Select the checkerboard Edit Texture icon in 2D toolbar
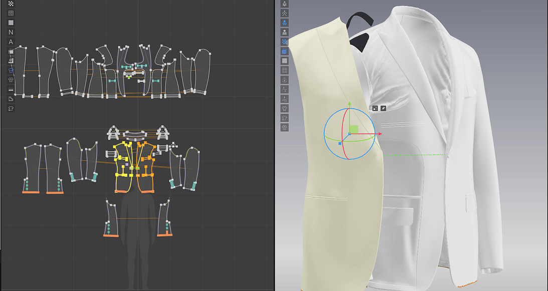 10,4
